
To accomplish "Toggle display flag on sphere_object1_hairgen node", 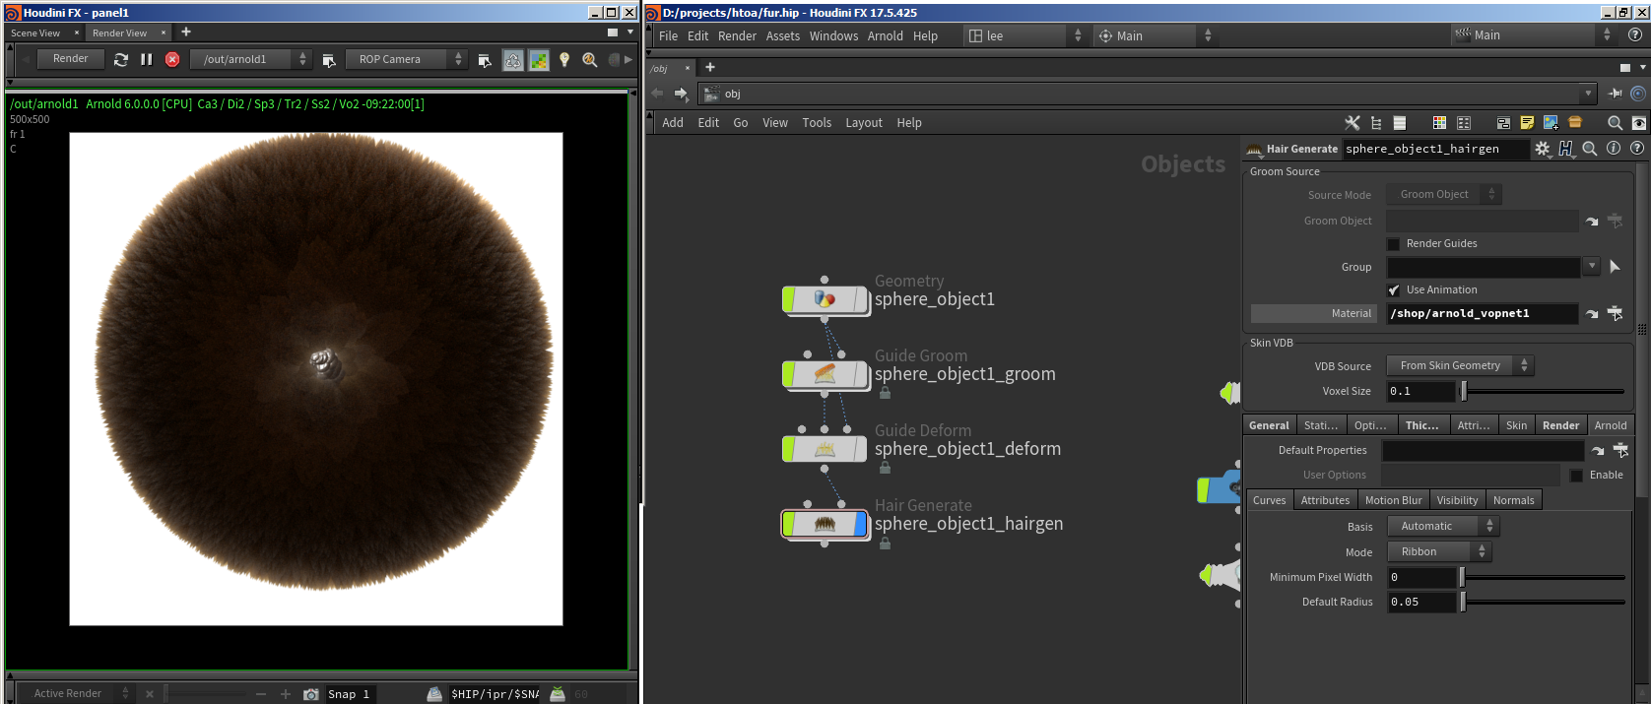I will pos(861,524).
